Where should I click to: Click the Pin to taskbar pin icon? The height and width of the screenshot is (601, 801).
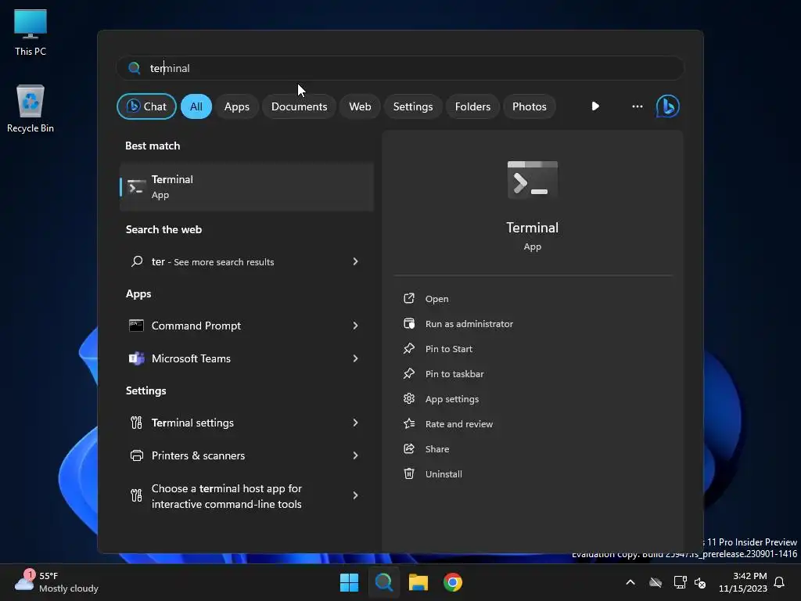pos(408,373)
